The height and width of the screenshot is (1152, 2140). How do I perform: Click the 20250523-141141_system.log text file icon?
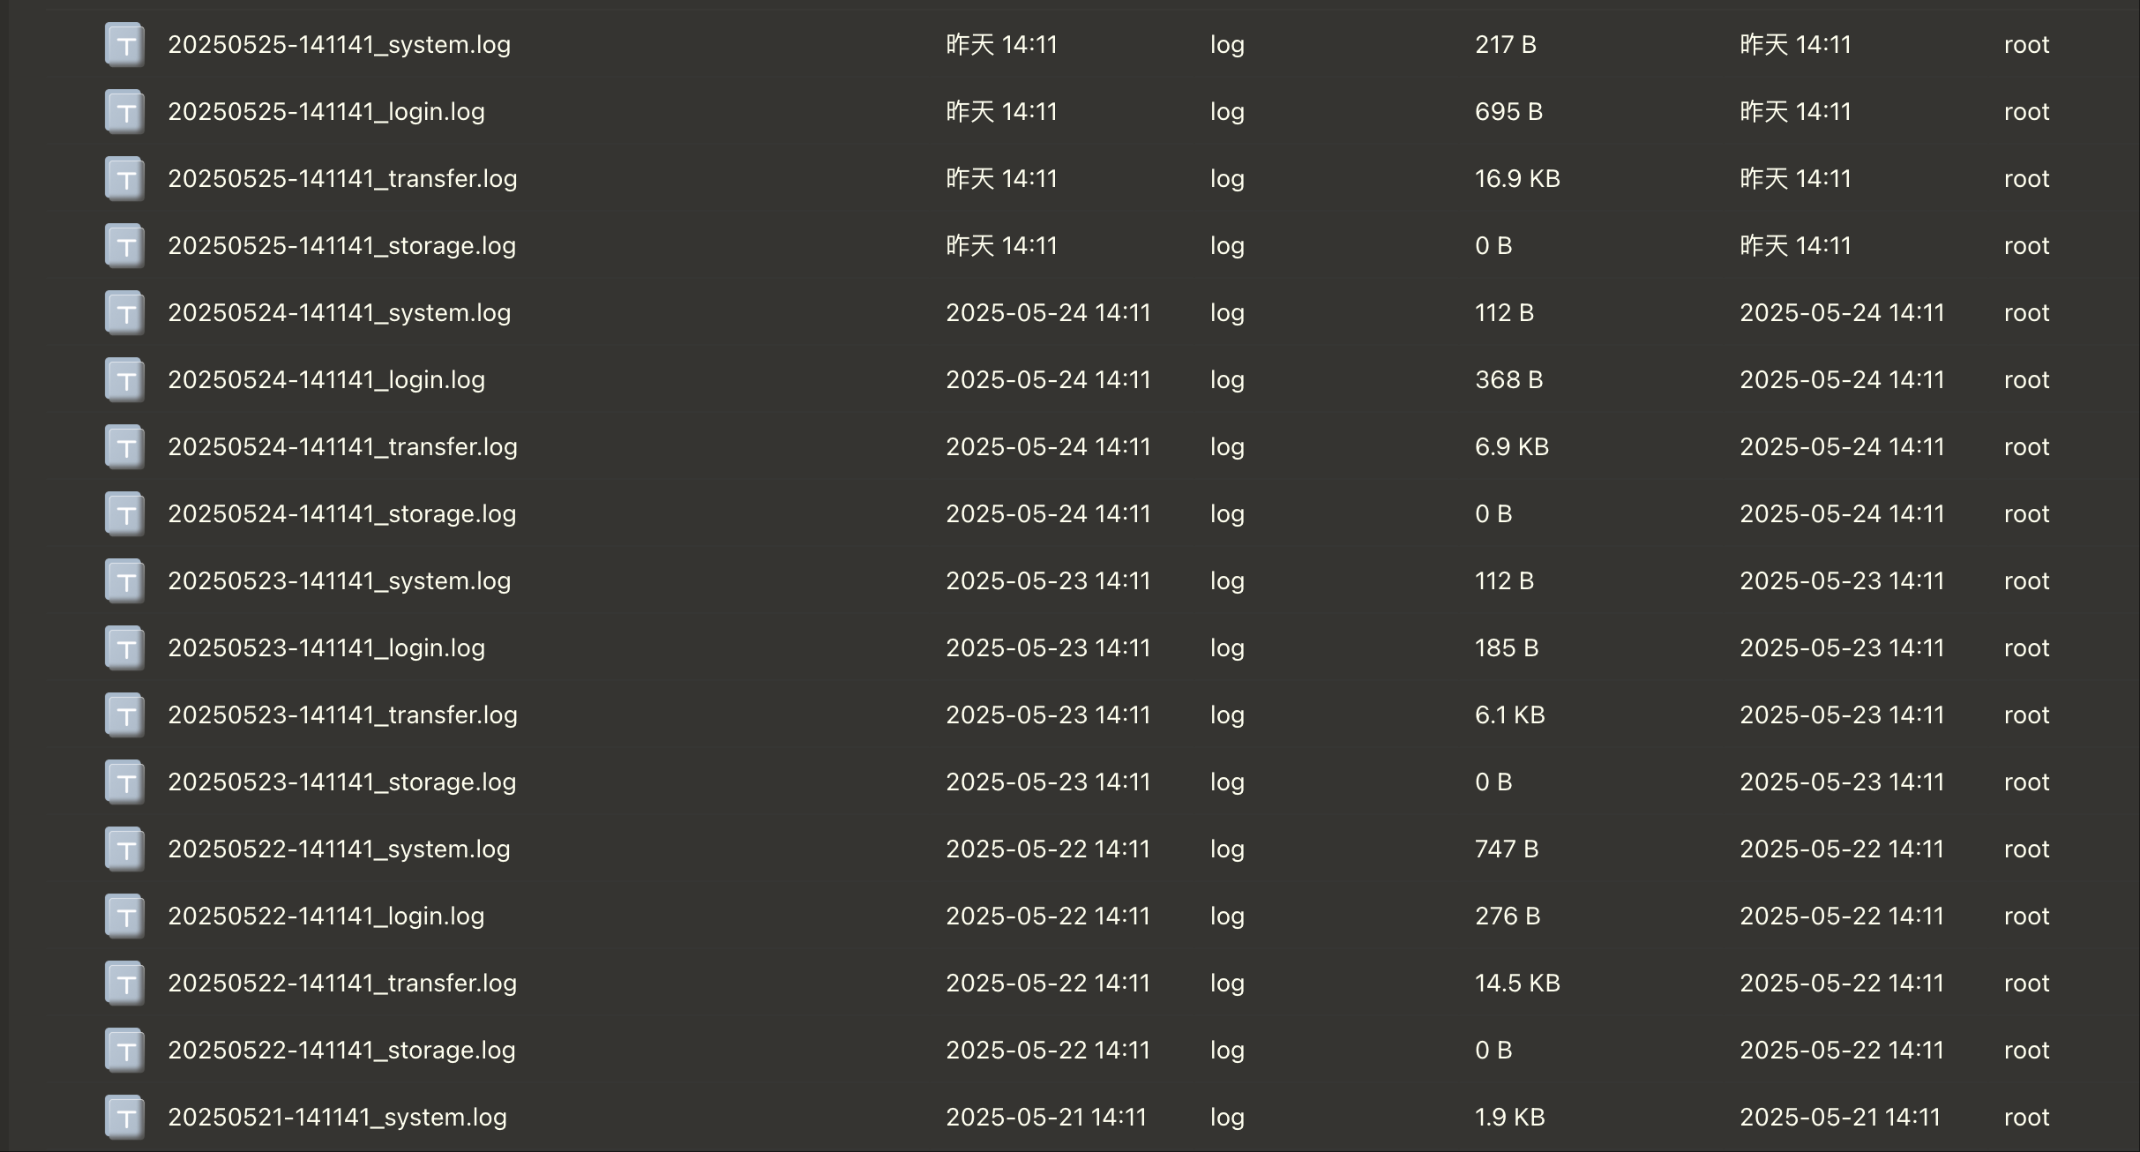pyautogui.click(x=125, y=581)
